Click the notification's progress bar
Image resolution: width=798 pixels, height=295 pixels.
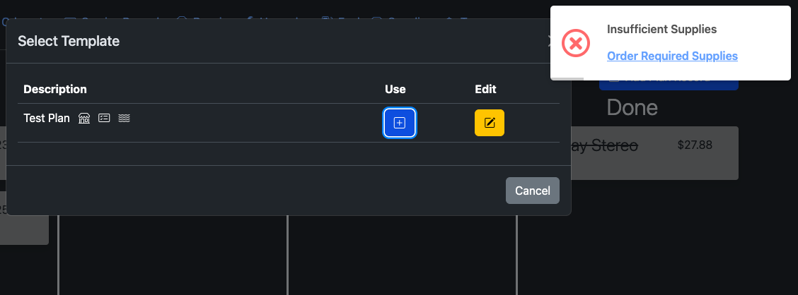coord(567,78)
